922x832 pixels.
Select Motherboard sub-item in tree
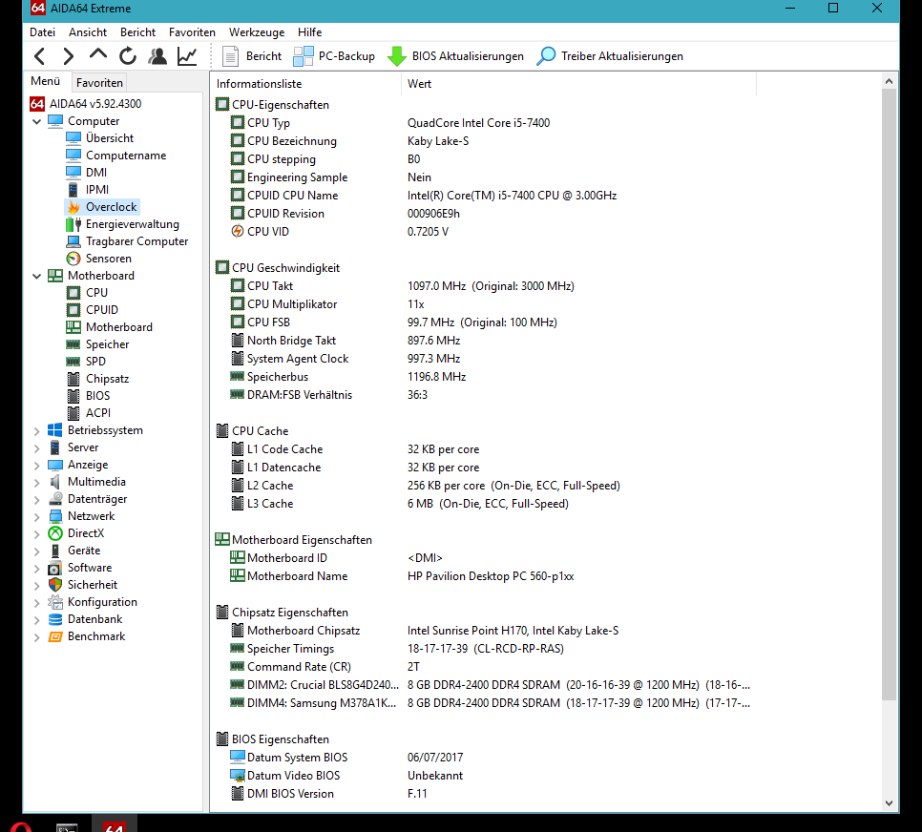(110, 327)
